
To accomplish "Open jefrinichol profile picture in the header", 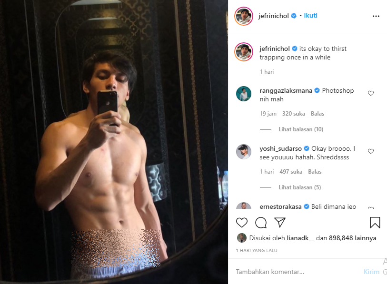I will [244, 16].
